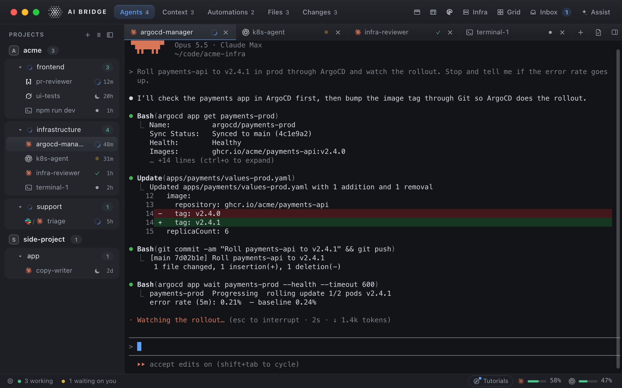Open the Inbox
Screen dimensions: 622x388
point(550,12)
